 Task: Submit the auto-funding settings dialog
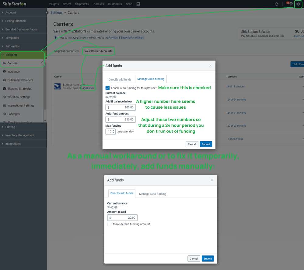pyautogui.click(x=206, y=144)
